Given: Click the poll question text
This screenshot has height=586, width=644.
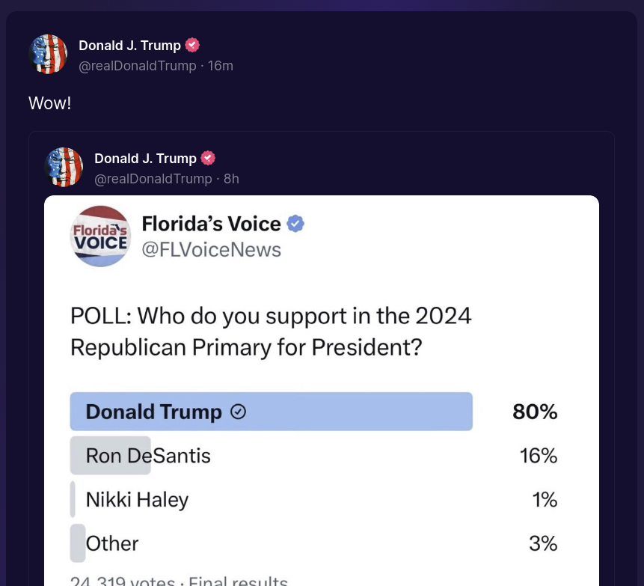Looking at the screenshot, I should pos(271,332).
